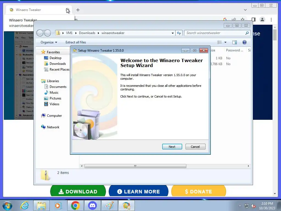
Task: Expand the address bar history dropdown
Action: pyautogui.click(x=173, y=33)
